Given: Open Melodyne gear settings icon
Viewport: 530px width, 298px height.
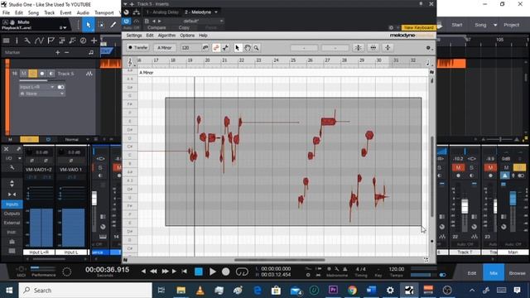Looking at the screenshot, I should (x=428, y=48).
